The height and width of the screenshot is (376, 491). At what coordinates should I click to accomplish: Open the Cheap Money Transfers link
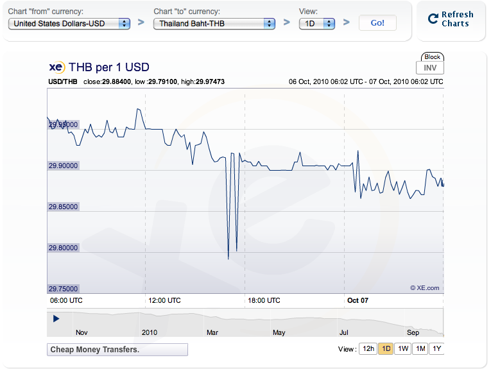(117, 350)
